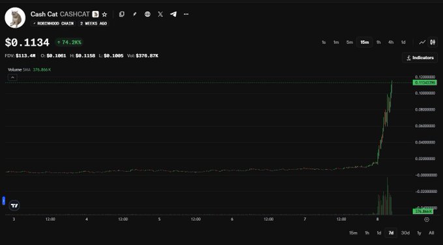Viewport: 443px width, 245px height.
Task: Select the 1h candle interval
Action: click(x=379, y=42)
